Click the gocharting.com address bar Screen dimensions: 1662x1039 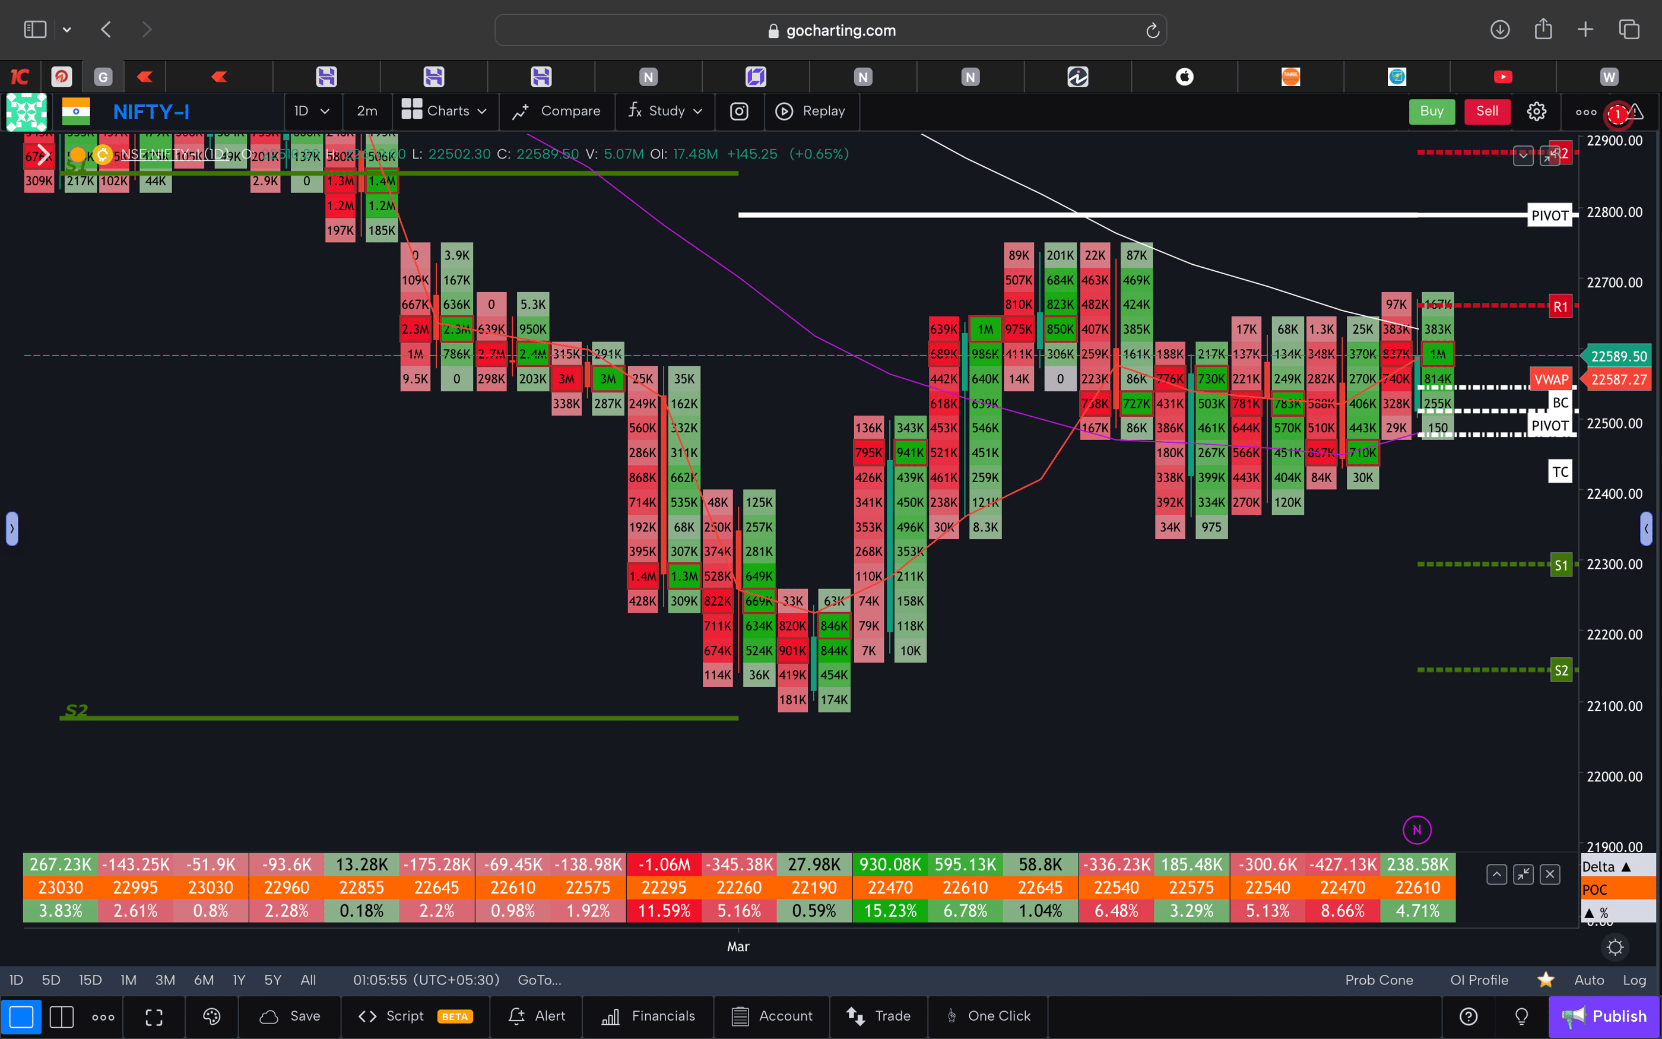(831, 30)
